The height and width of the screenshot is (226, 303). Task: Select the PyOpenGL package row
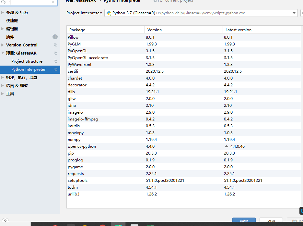[x=184, y=51]
